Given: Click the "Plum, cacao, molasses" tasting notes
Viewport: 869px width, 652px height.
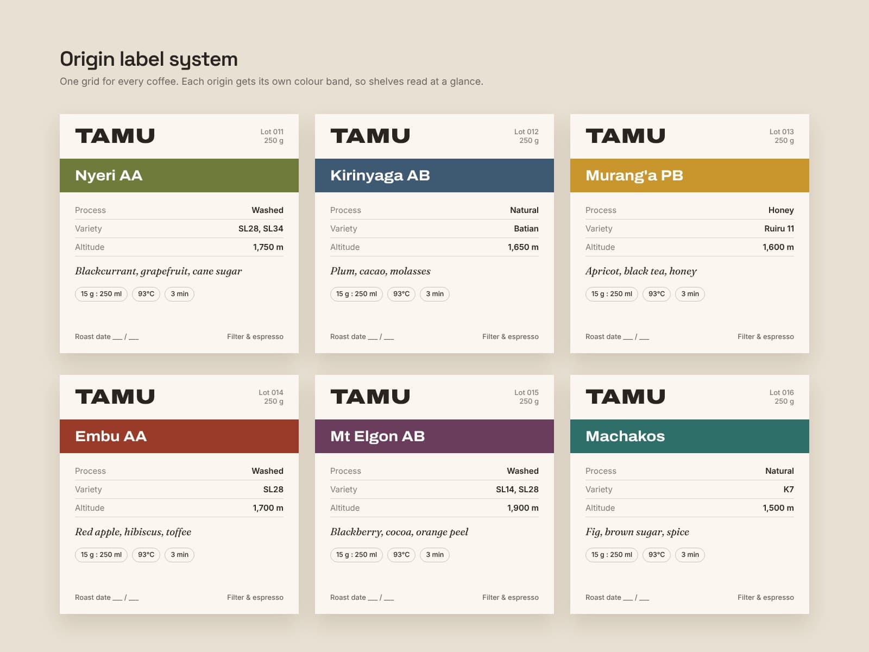Looking at the screenshot, I should tap(380, 271).
